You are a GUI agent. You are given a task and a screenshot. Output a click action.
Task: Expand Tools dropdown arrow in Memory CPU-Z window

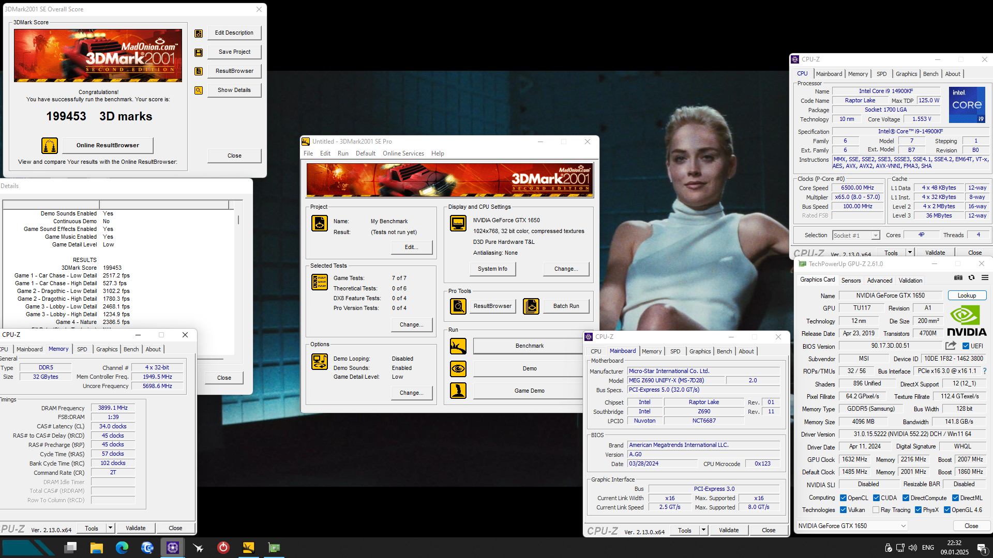point(110,528)
